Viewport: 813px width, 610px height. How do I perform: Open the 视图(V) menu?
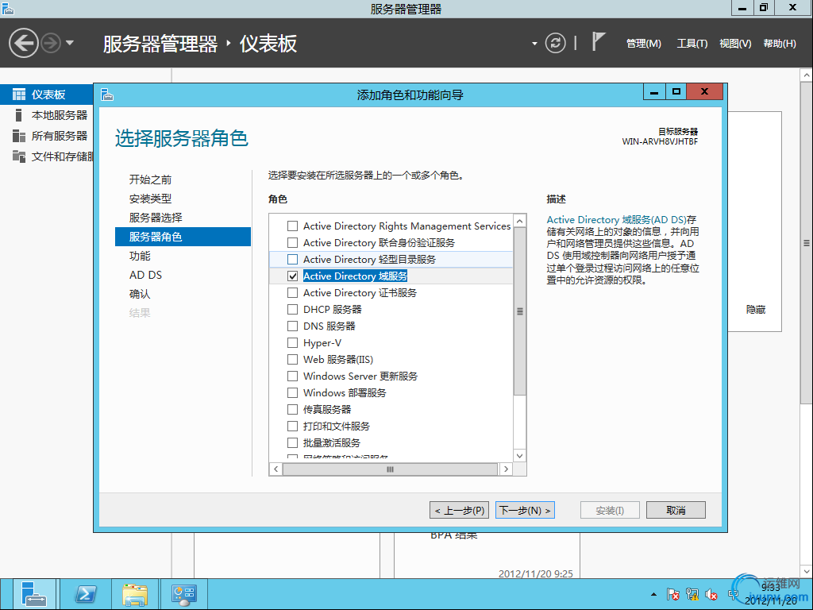(x=735, y=44)
